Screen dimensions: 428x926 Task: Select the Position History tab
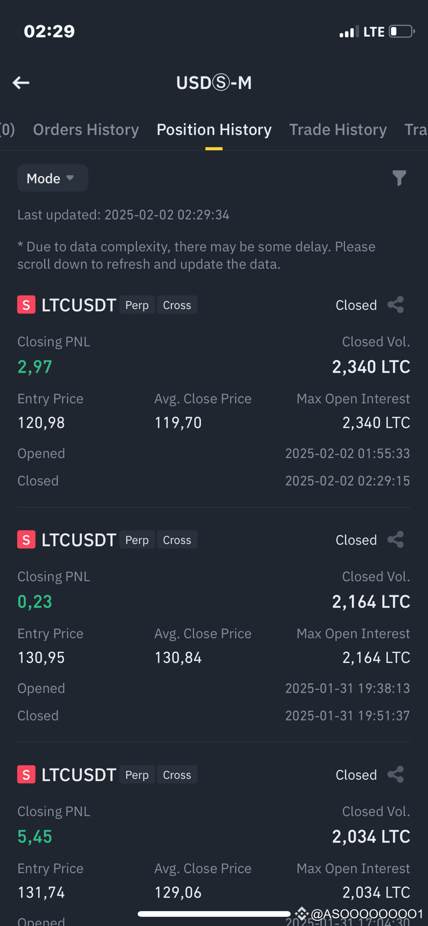coord(214,130)
